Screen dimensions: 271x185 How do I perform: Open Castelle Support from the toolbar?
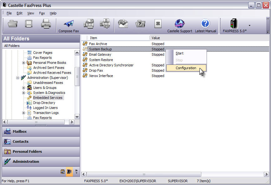pyautogui.click(x=179, y=24)
